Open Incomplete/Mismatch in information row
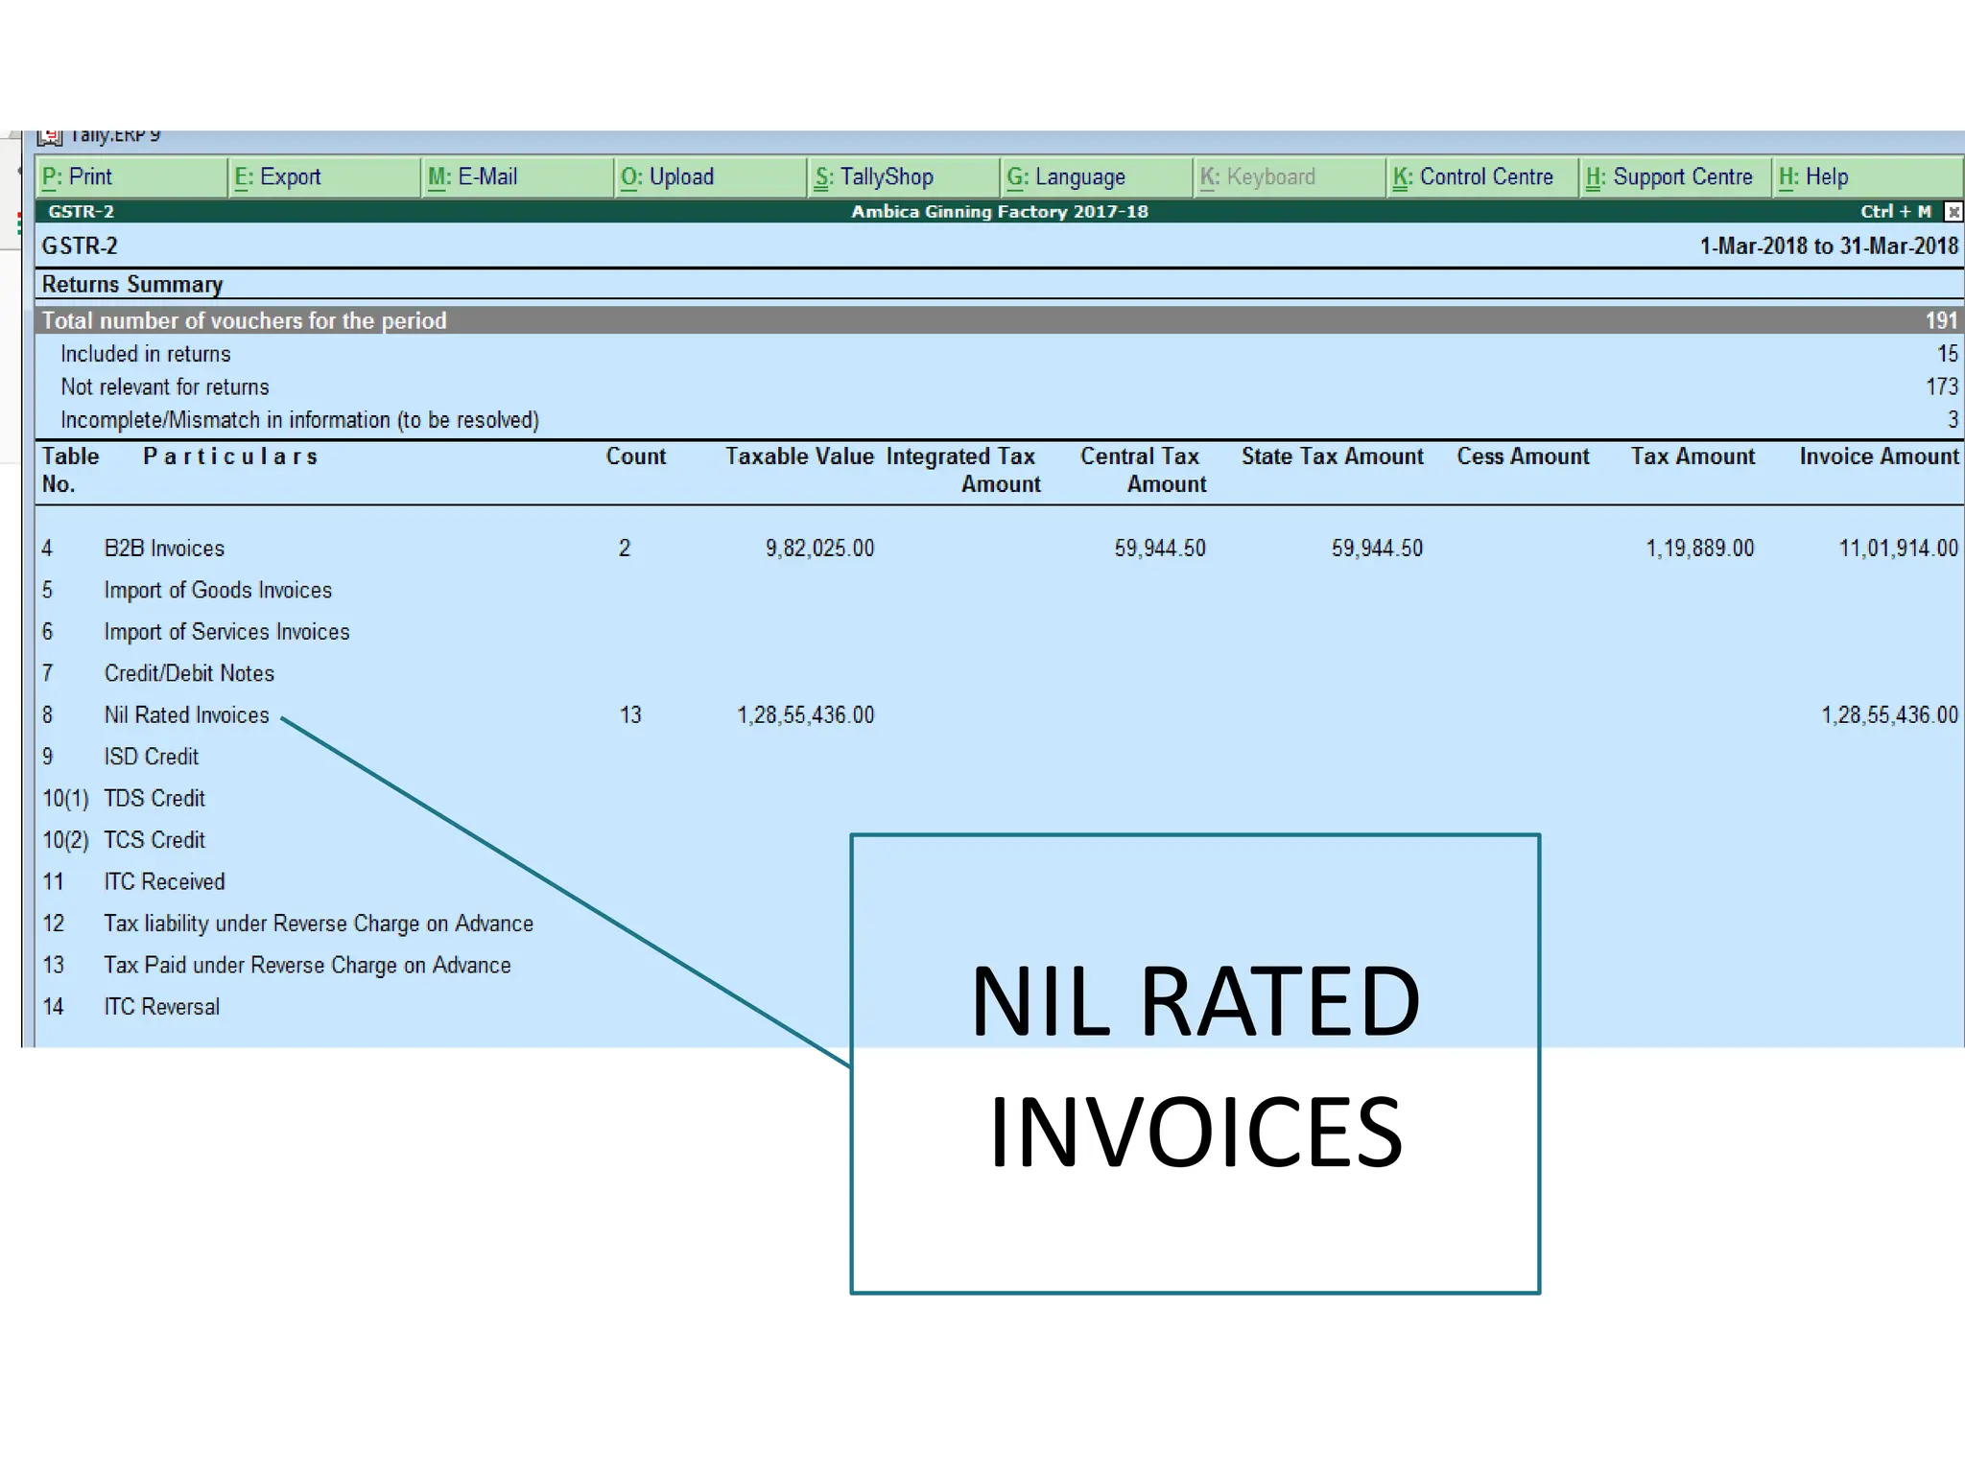The width and height of the screenshot is (1965, 1473). tap(999, 420)
